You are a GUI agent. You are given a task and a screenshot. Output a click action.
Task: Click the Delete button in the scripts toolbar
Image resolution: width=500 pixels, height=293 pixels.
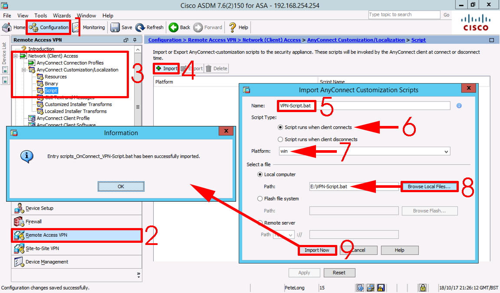coord(217,68)
